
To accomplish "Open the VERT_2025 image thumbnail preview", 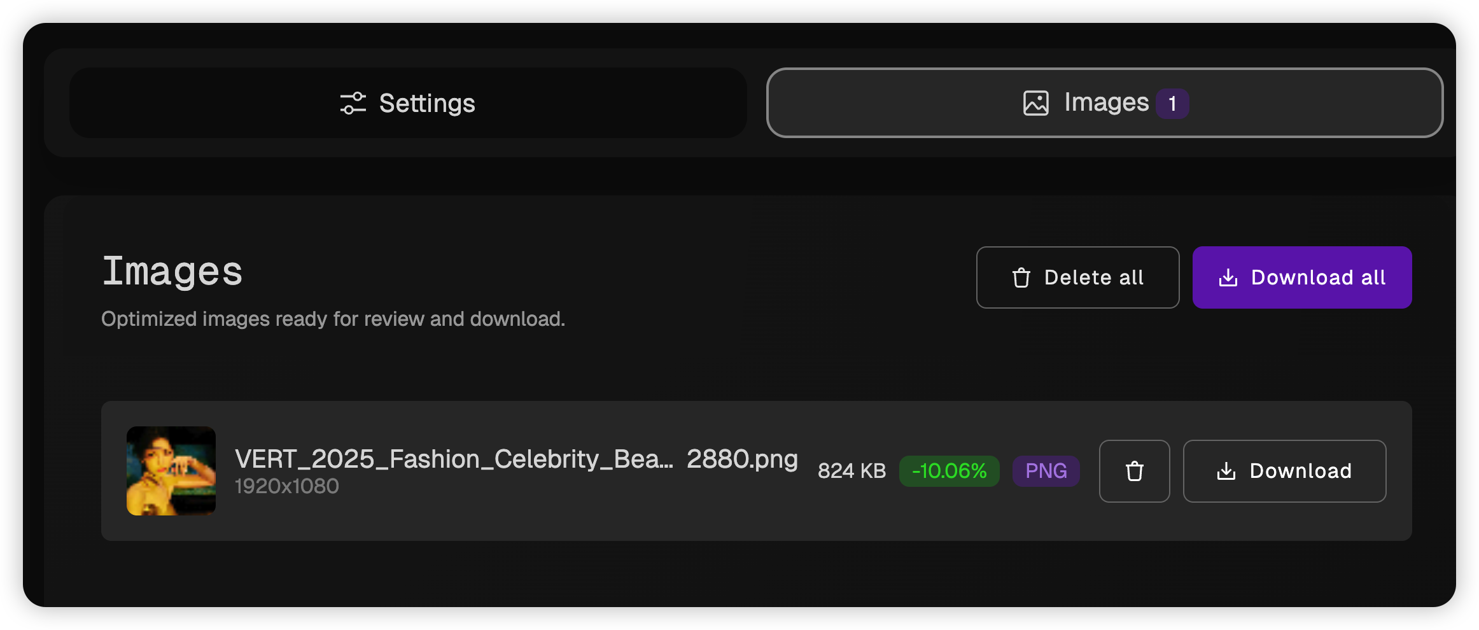I will pyautogui.click(x=171, y=471).
